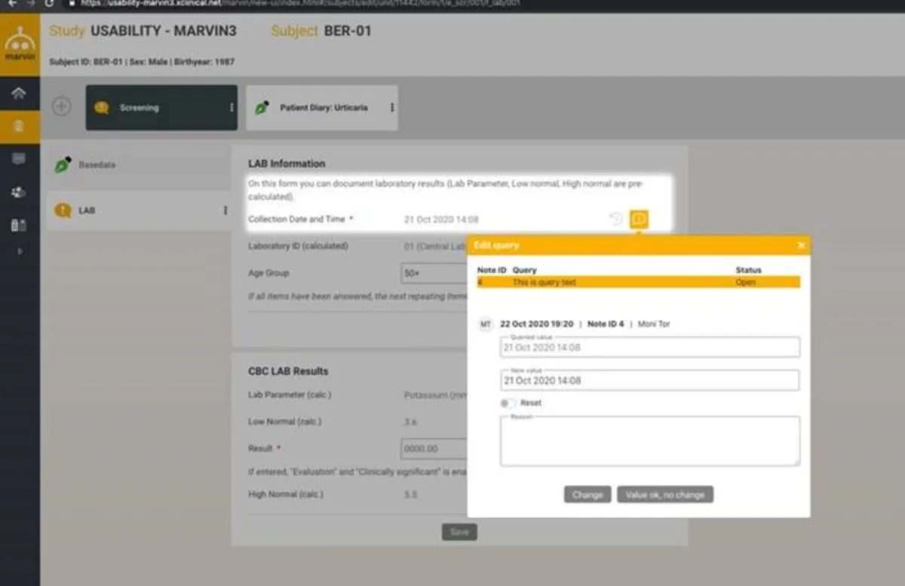Add a new visit with the plus circle
Viewport: 905px width, 586px height.
(x=61, y=107)
